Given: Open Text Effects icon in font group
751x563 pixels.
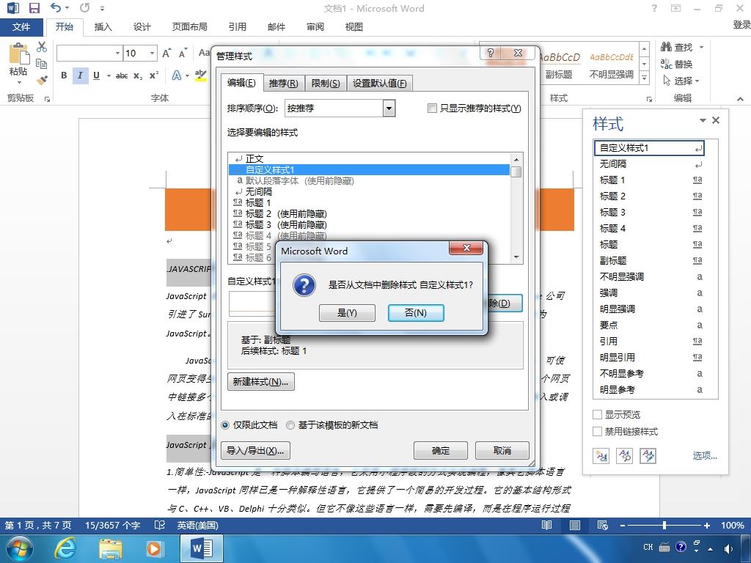Looking at the screenshot, I should click(x=176, y=76).
